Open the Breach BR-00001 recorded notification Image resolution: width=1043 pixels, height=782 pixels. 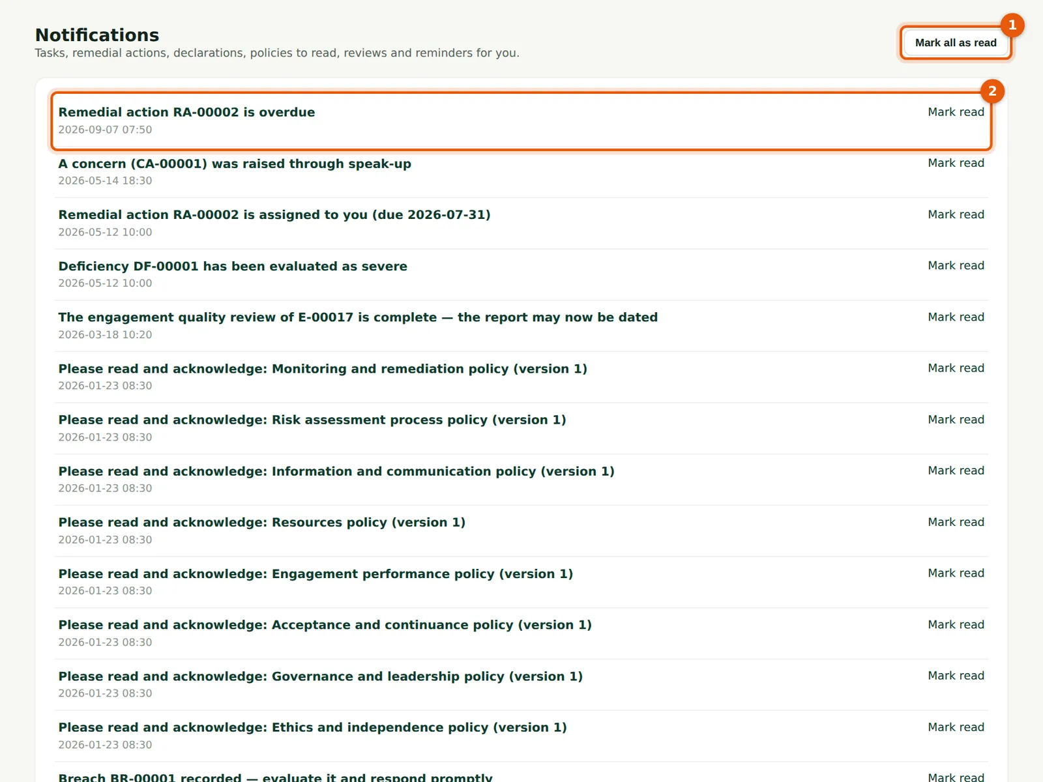(x=276, y=777)
